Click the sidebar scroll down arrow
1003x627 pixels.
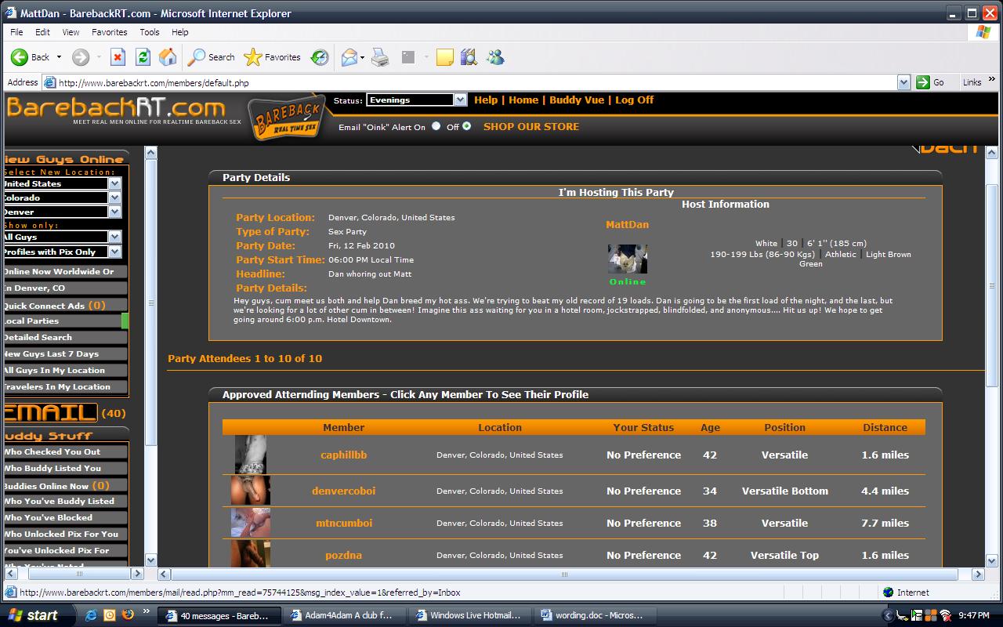click(151, 560)
